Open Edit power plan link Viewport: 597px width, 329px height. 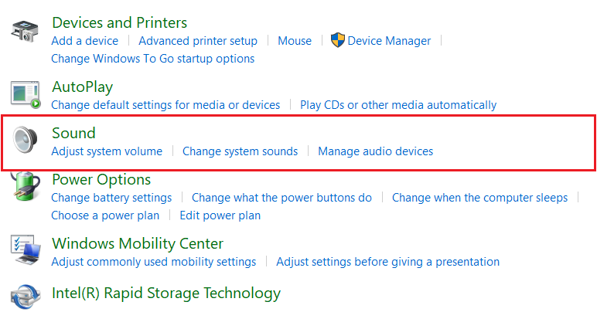pyautogui.click(x=220, y=215)
